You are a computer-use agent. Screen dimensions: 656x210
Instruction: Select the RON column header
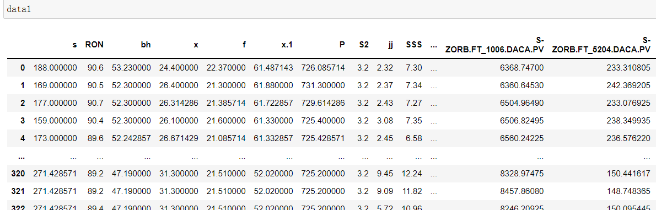[x=94, y=44]
